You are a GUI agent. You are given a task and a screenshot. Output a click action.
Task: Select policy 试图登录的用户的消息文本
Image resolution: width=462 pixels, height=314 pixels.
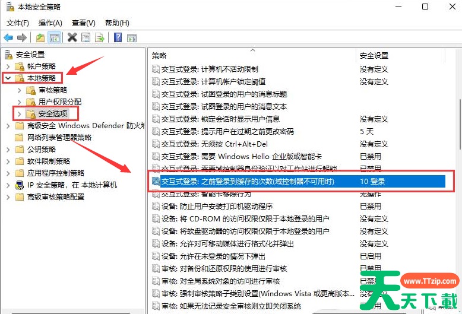[224, 107]
